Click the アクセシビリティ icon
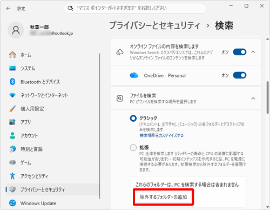The height and width of the screenshot is (210, 270). tap(12, 176)
